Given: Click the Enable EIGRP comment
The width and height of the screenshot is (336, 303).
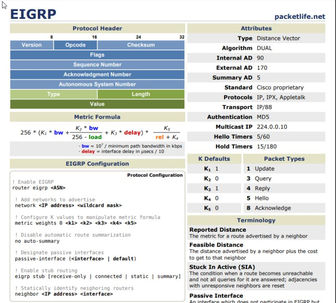Looking at the screenshot, I should point(33,182).
